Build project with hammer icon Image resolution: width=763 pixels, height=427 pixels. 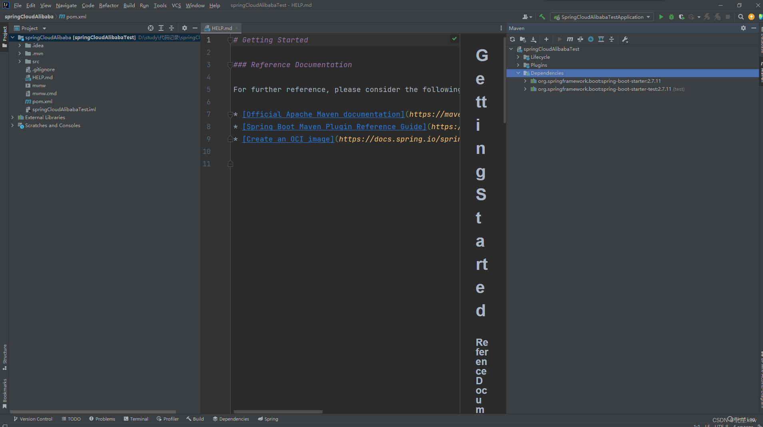(x=542, y=17)
